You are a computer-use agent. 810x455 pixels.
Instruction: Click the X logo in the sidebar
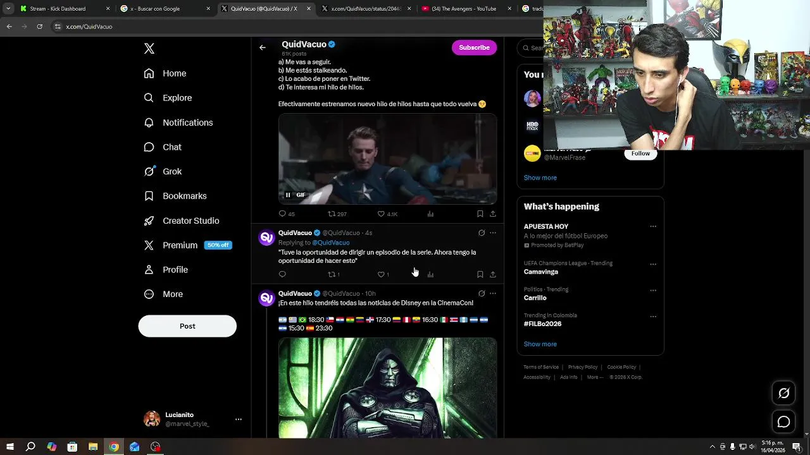pos(149,49)
